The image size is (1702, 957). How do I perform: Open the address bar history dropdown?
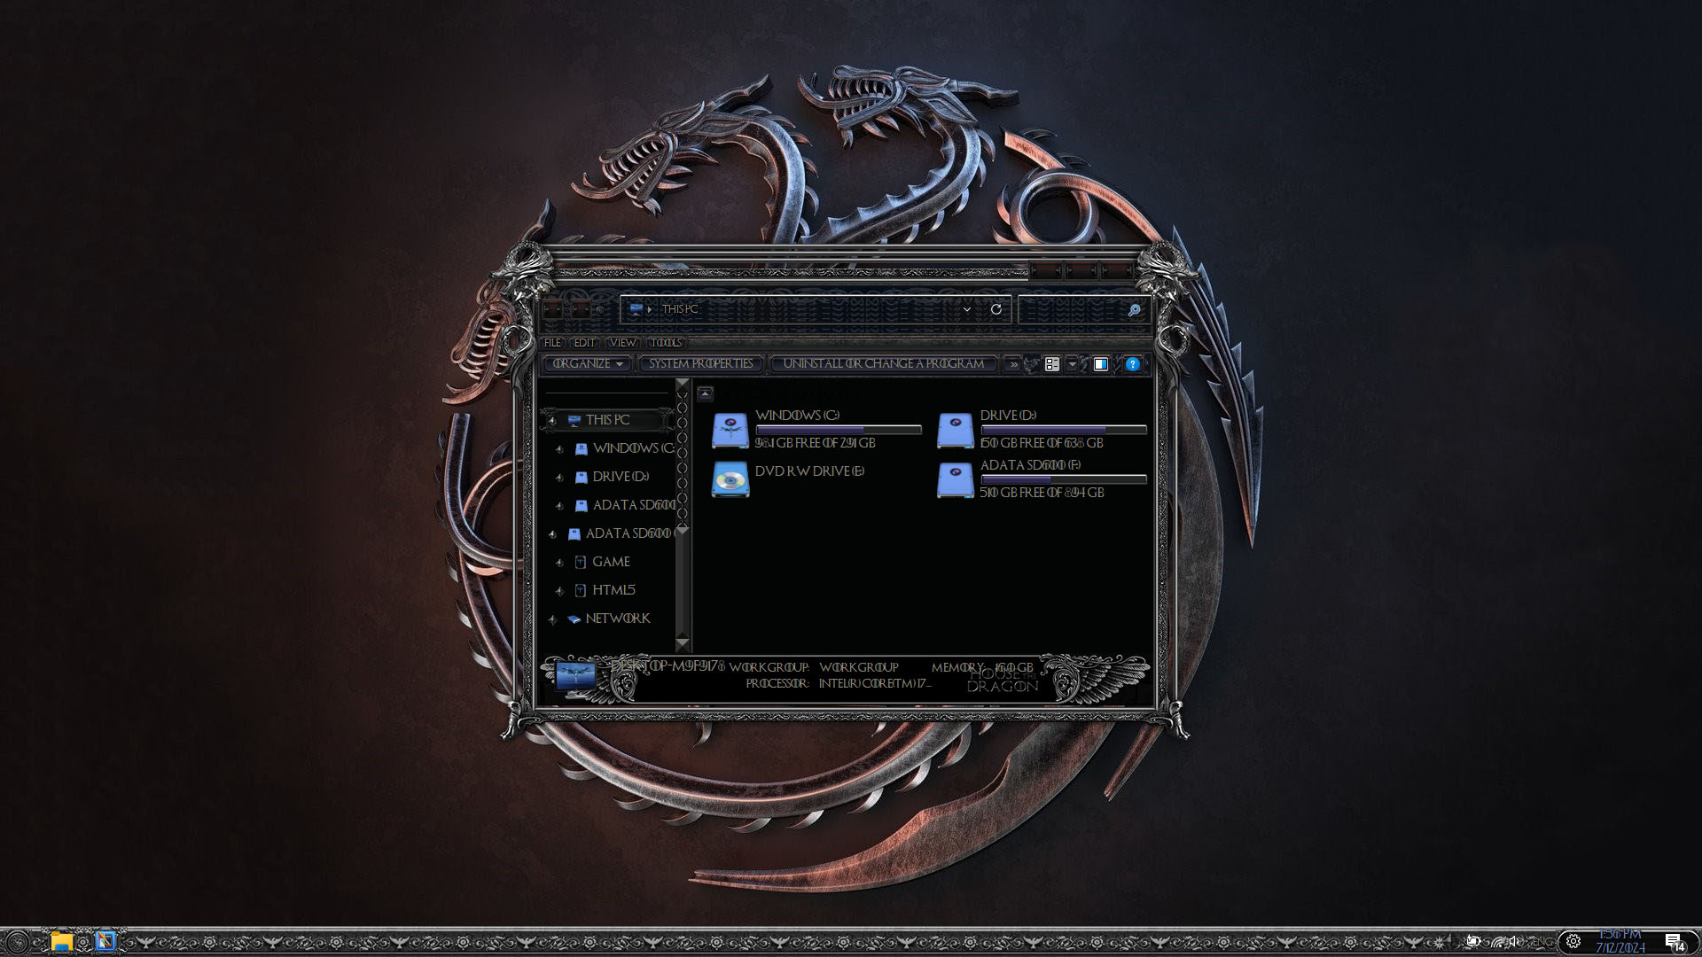(x=966, y=309)
